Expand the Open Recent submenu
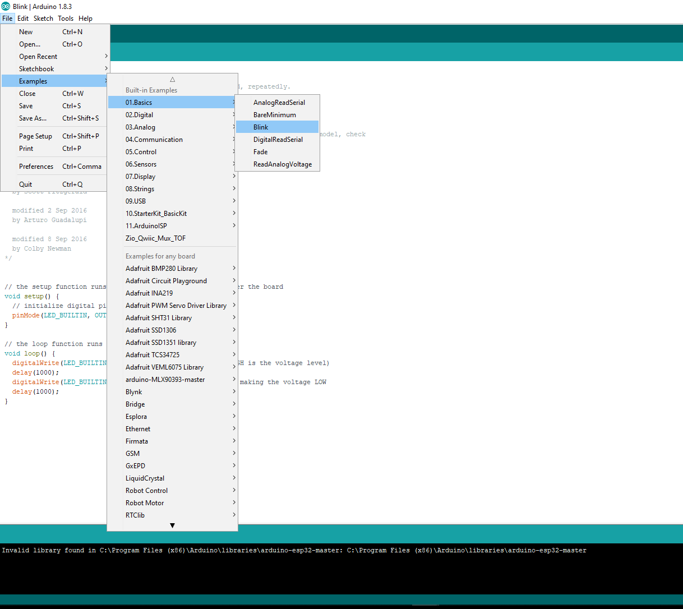683x609 pixels. tap(38, 57)
